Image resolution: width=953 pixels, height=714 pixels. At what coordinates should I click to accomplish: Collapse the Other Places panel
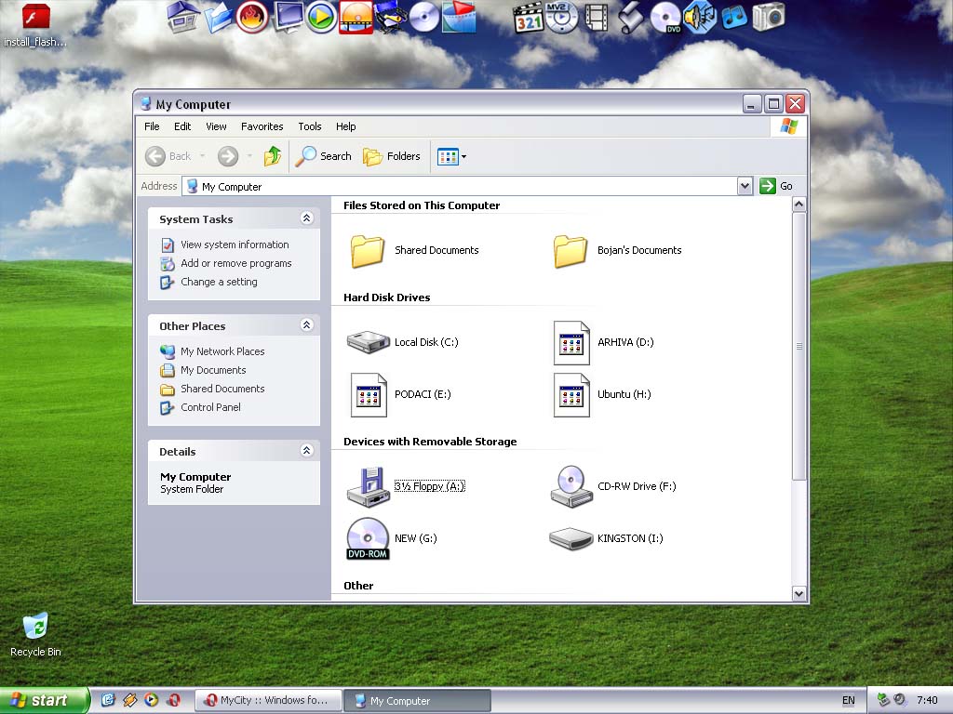point(306,325)
